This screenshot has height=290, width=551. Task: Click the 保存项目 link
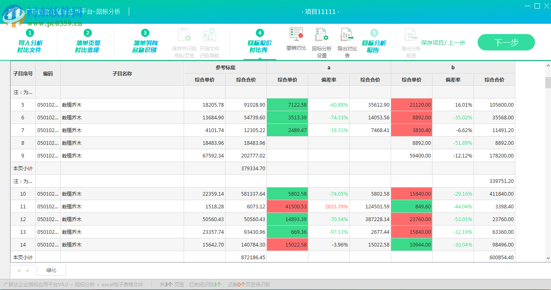(x=432, y=43)
